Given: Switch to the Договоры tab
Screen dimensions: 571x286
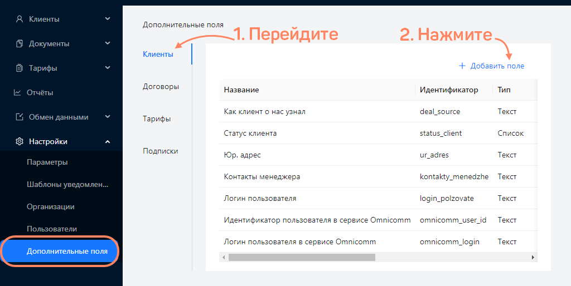Looking at the screenshot, I should tap(161, 87).
